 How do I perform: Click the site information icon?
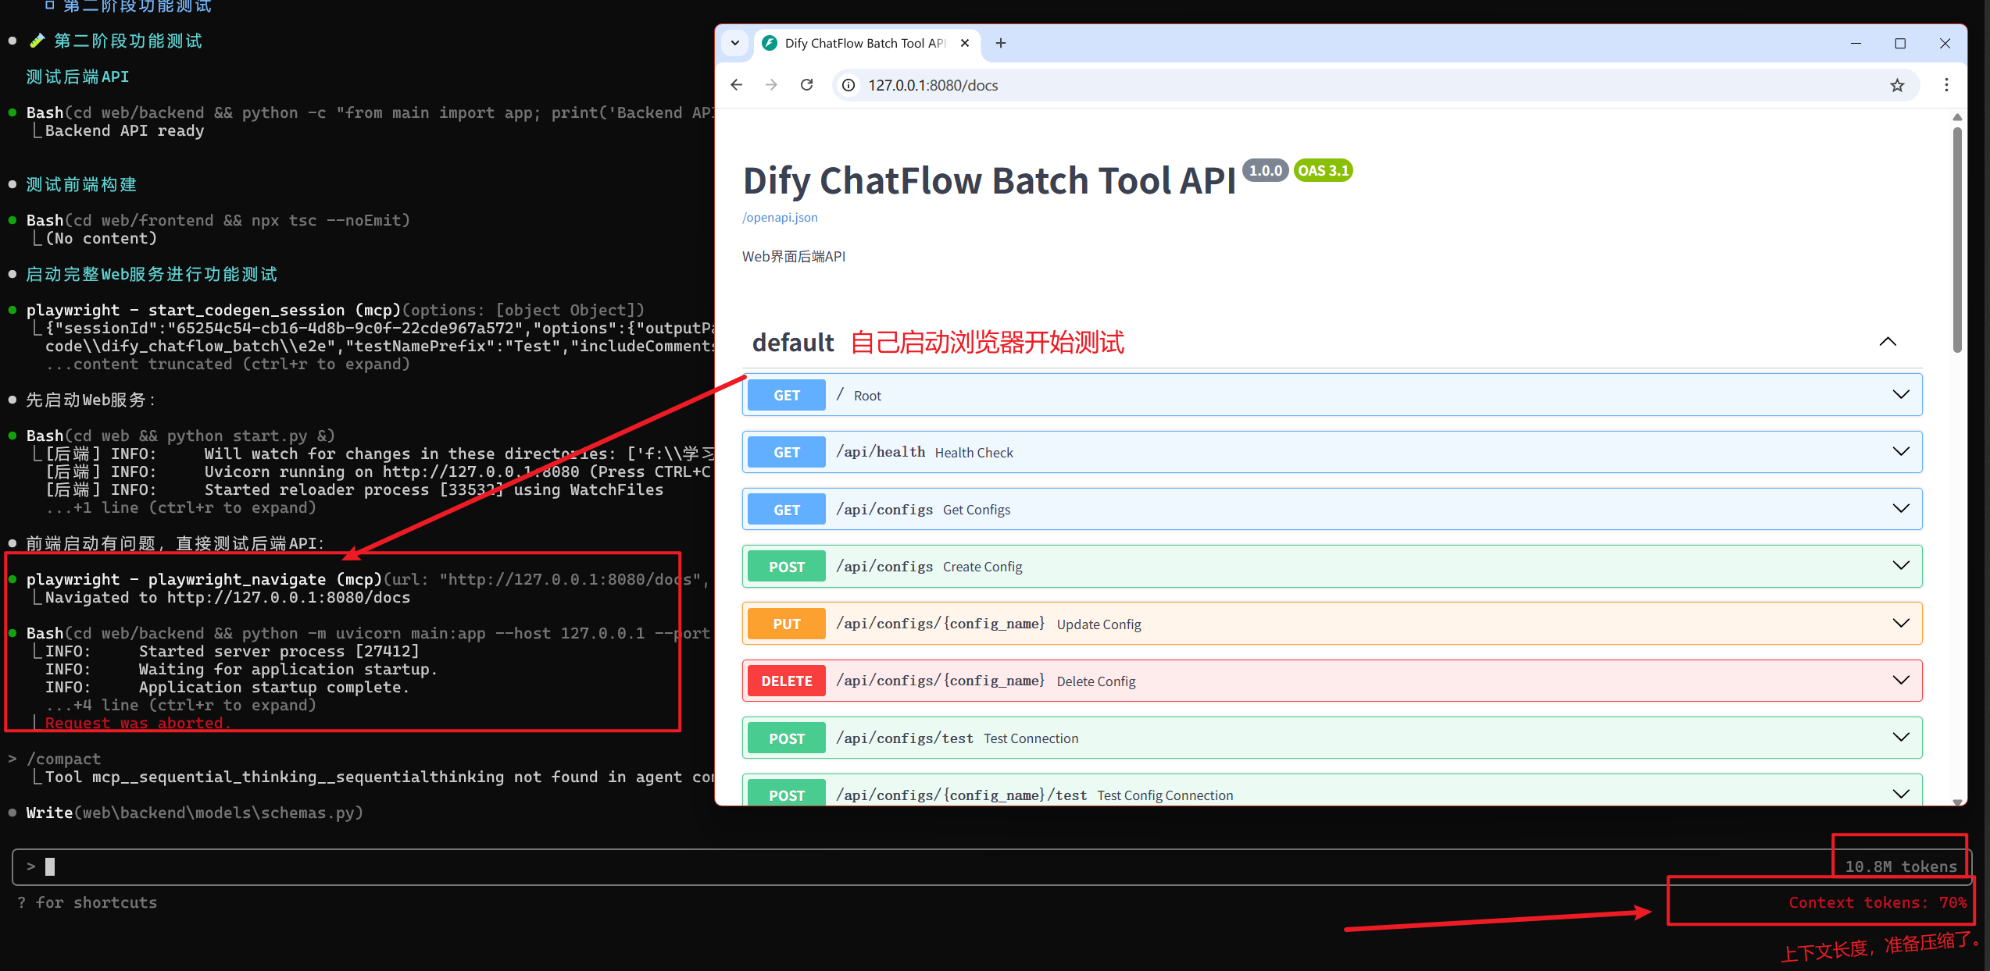849,85
